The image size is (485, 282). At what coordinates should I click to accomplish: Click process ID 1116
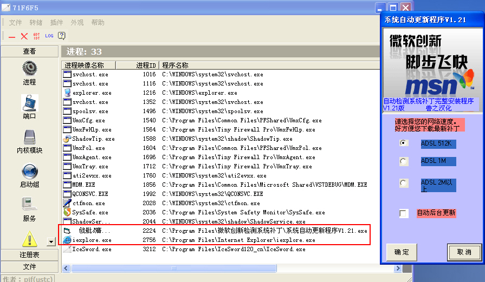coord(150,84)
